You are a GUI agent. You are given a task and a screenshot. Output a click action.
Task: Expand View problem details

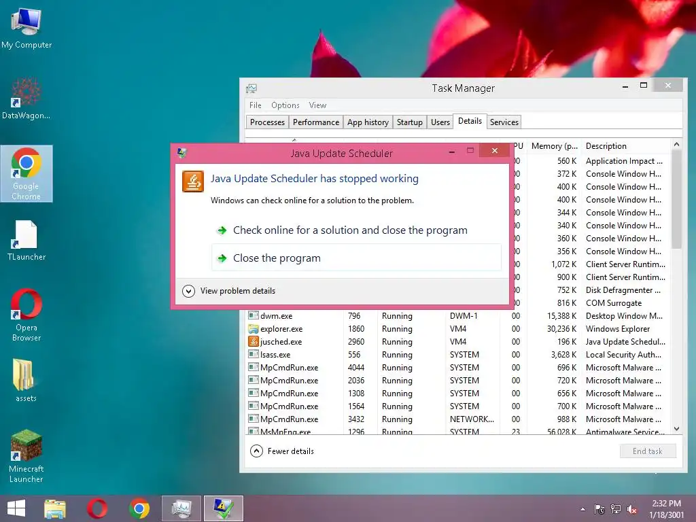click(228, 291)
